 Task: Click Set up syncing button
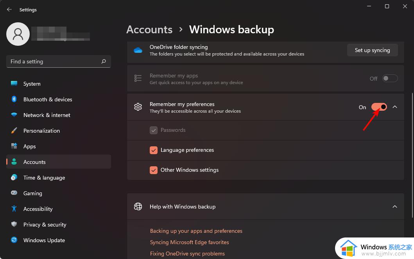(372, 50)
